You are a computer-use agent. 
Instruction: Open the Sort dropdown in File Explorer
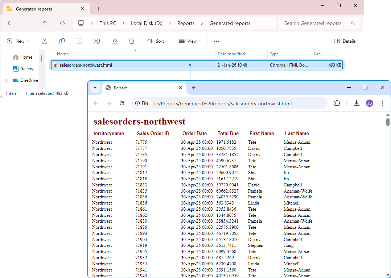point(158,41)
